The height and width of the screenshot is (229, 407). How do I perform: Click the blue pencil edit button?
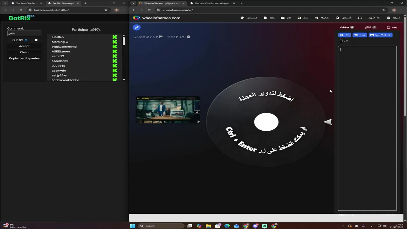pos(136,27)
